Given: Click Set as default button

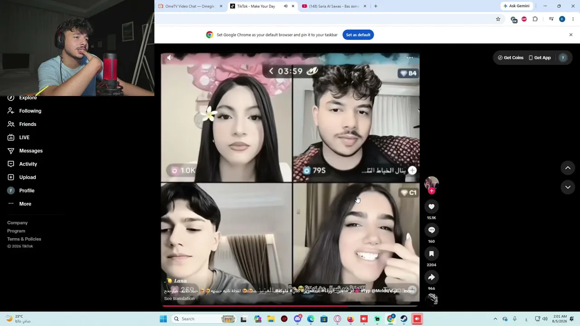Looking at the screenshot, I should [358, 35].
